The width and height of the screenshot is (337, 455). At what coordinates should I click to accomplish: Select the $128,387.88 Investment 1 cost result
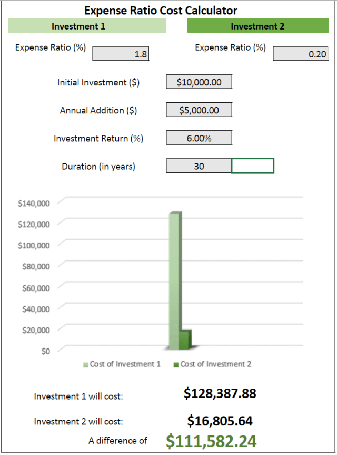click(220, 393)
